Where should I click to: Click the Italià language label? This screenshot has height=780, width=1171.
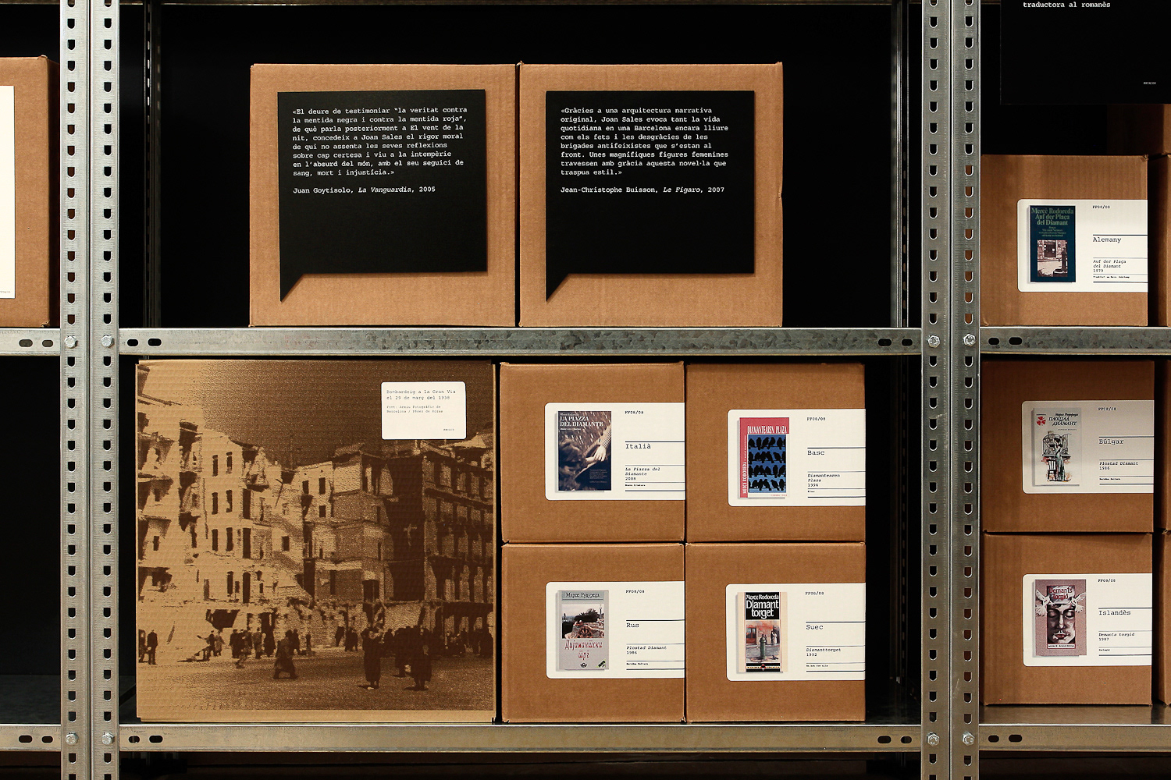pos(638,446)
